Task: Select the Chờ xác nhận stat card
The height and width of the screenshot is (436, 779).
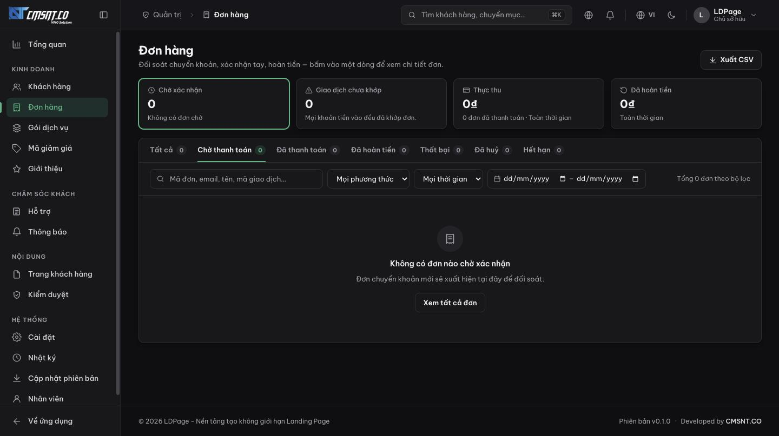Action: point(214,104)
